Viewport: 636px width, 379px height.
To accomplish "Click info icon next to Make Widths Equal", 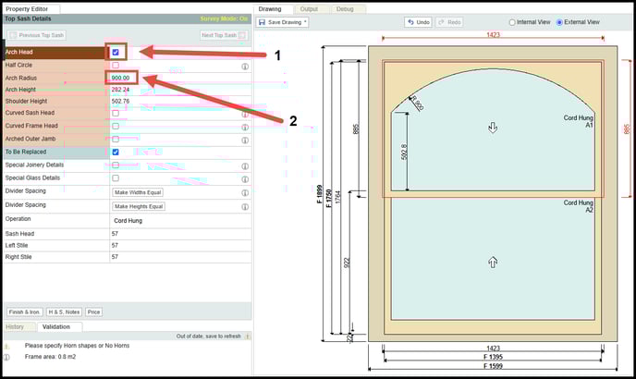I will [x=245, y=192].
